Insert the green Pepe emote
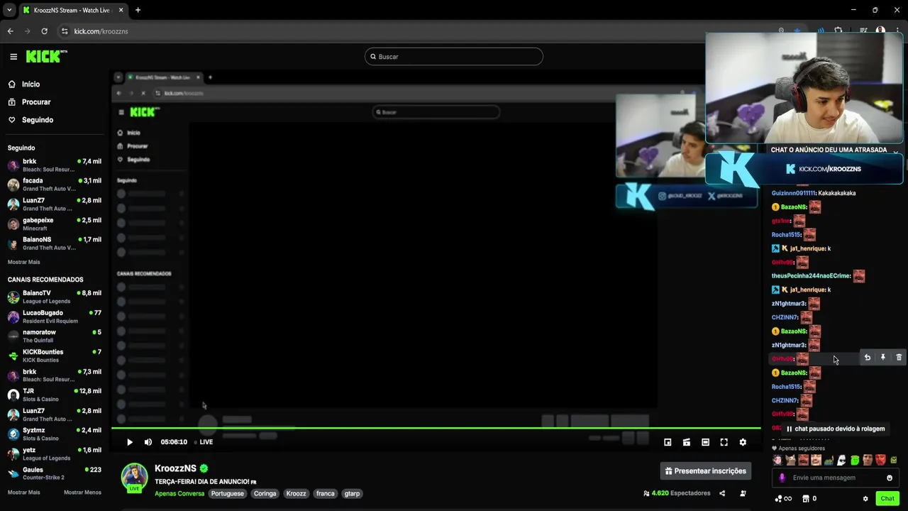The width and height of the screenshot is (908, 511). click(829, 461)
